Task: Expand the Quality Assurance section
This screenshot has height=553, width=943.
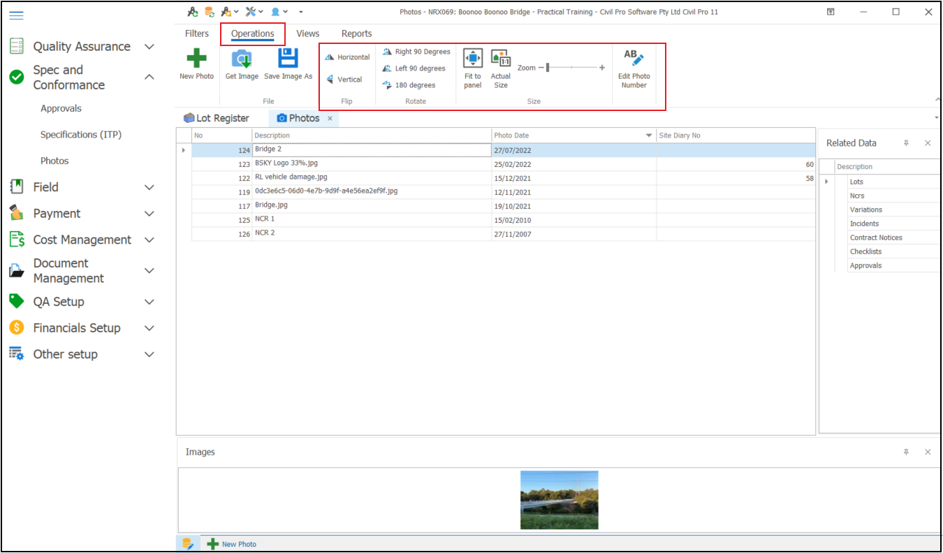Action: coord(149,47)
